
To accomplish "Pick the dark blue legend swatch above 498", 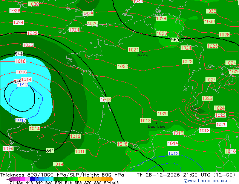I will [32, 179].
